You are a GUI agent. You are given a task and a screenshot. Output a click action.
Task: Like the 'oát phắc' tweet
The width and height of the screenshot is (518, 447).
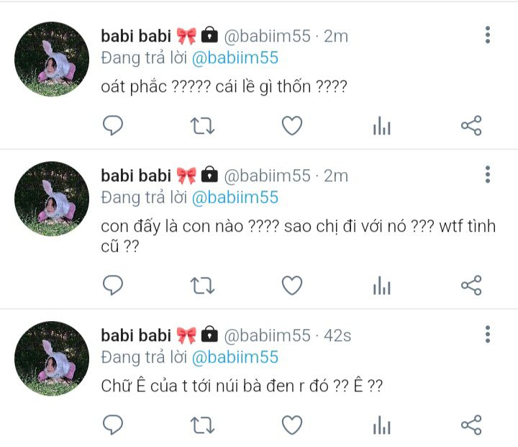[292, 126]
